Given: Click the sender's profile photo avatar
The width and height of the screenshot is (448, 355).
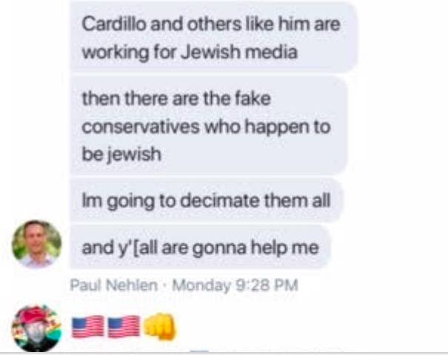Looking at the screenshot, I should point(36,244).
